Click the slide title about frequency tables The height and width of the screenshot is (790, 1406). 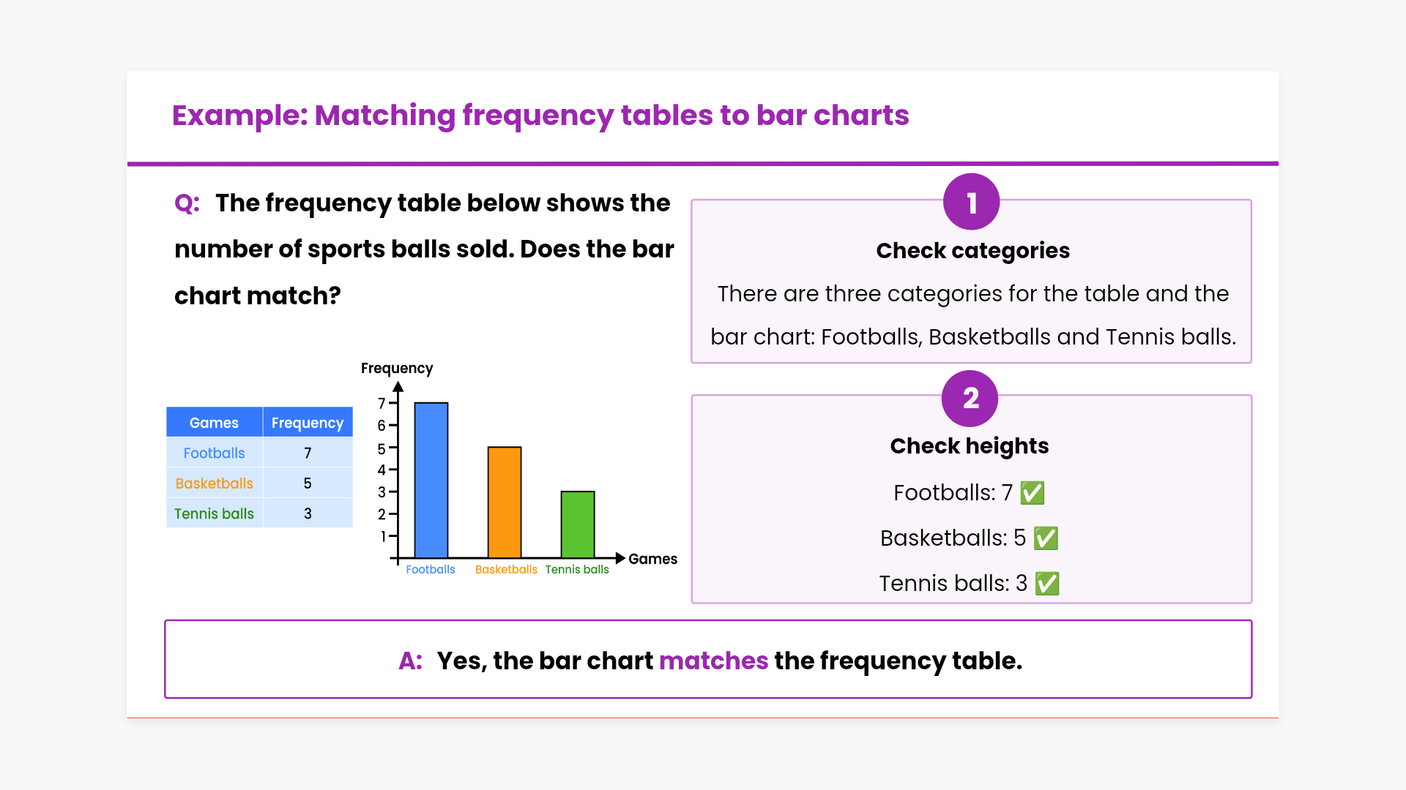point(540,116)
